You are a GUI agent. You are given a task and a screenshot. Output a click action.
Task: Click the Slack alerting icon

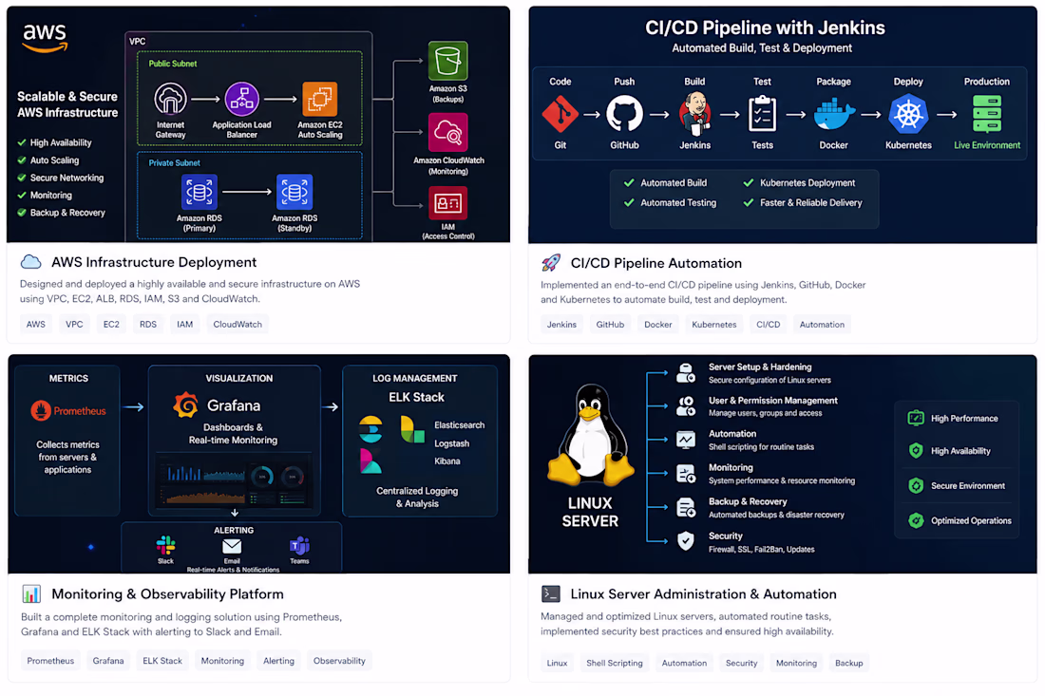166,545
